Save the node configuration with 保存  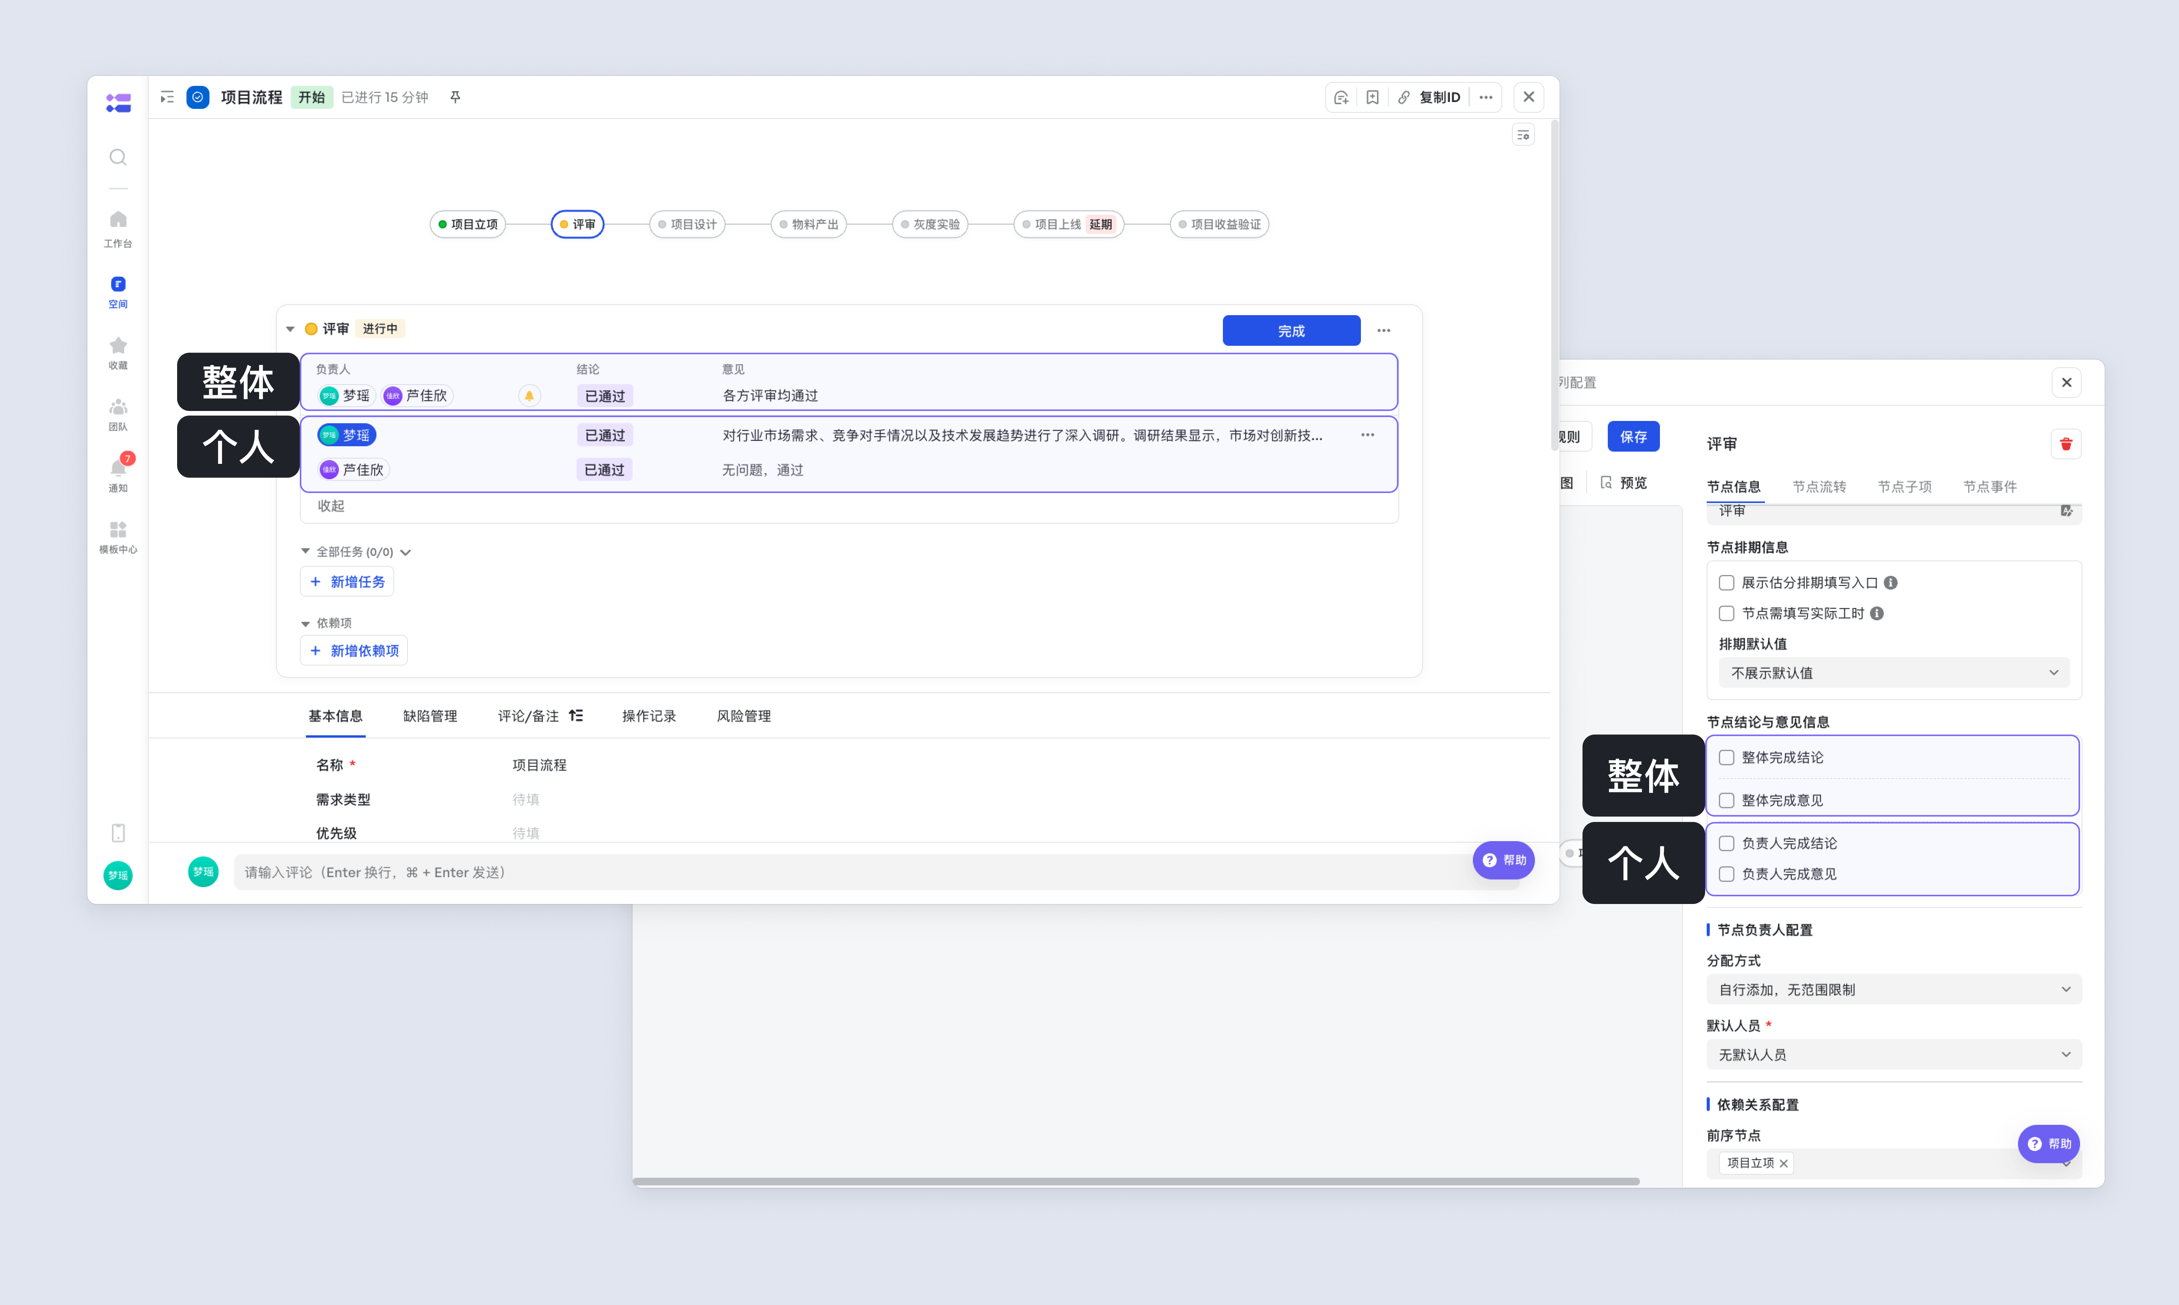[1634, 437]
